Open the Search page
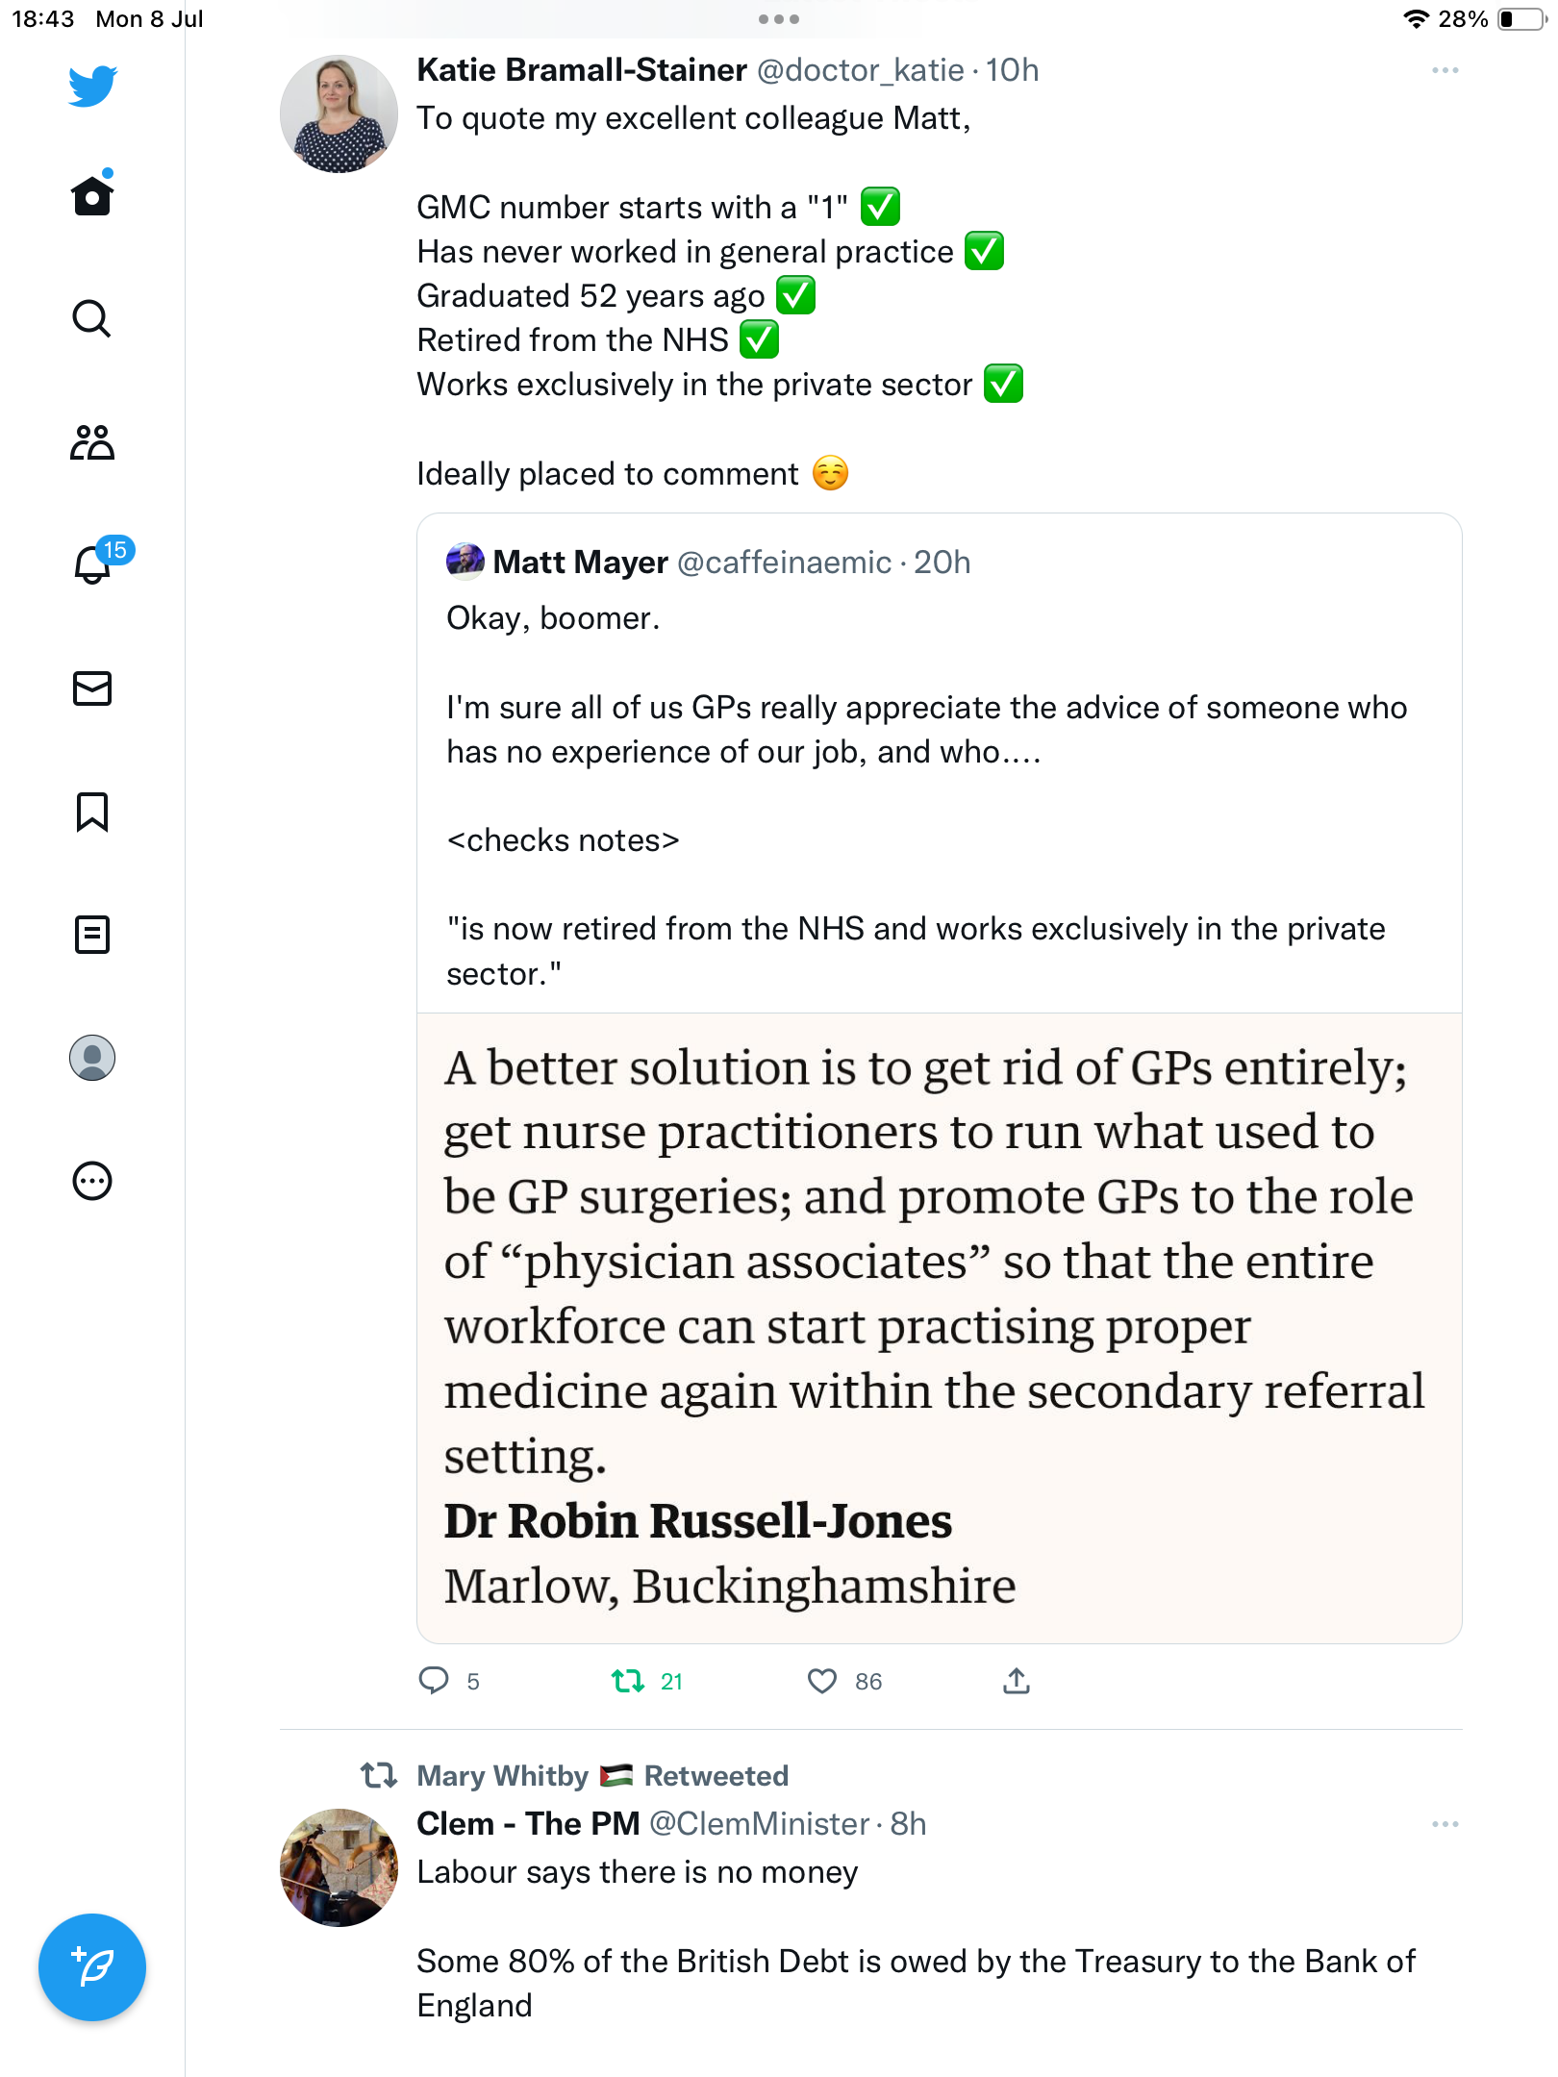The width and height of the screenshot is (1558, 2077). tap(92, 318)
